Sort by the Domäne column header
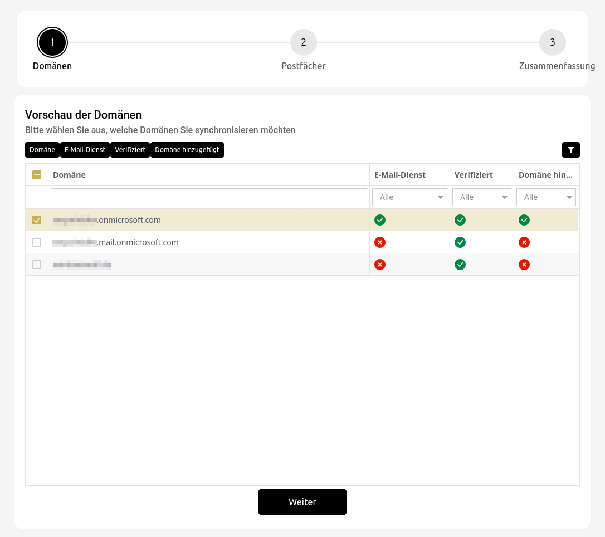The image size is (605, 537). (70, 175)
